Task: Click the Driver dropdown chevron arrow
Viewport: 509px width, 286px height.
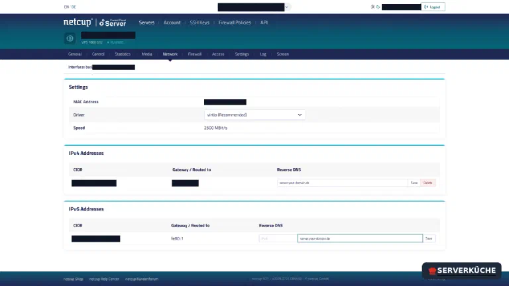Action: click(x=300, y=115)
